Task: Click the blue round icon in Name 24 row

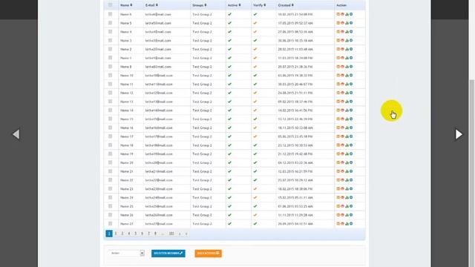Action: click(351, 197)
